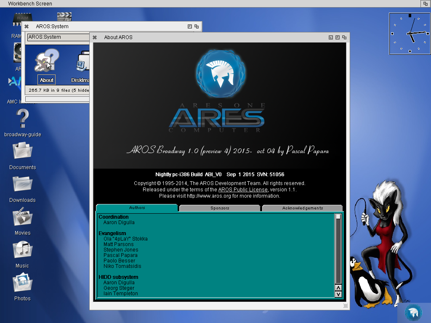The image size is (431, 323).
Task: Open the Downloads folder icon
Action: (x=22, y=185)
